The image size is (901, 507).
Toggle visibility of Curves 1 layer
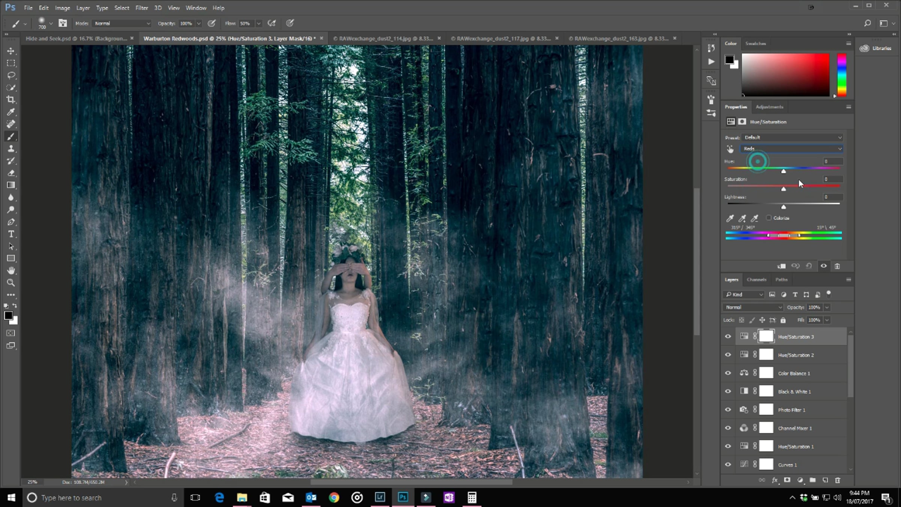(x=728, y=465)
